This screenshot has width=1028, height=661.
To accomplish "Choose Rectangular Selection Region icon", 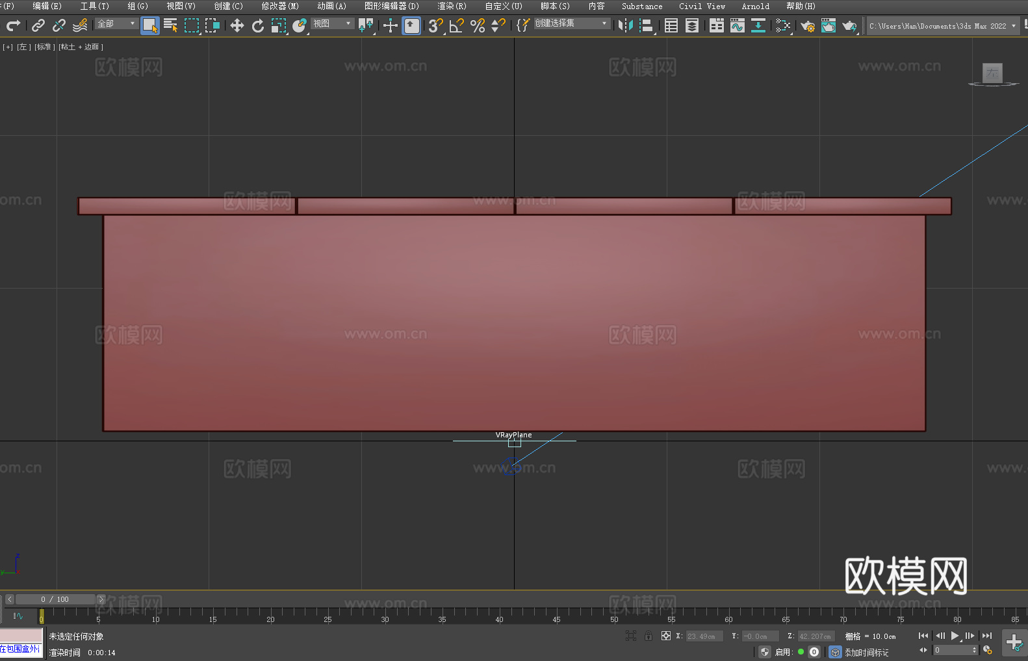I will coord(192,25).
